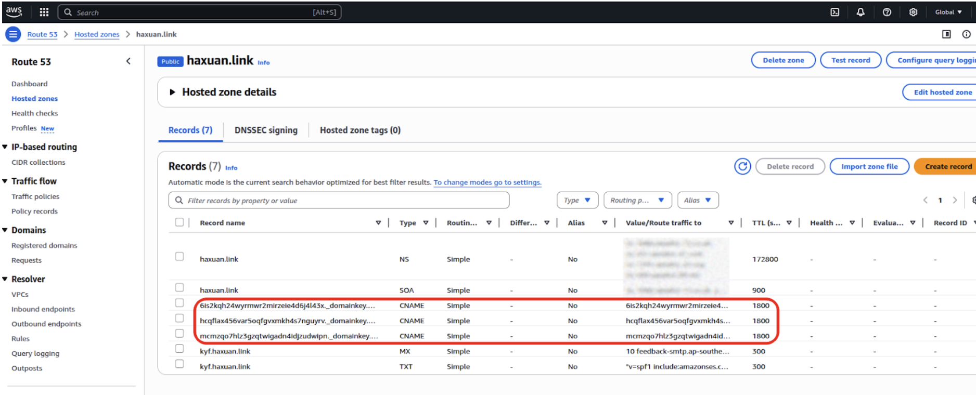
Task: Go to Route 53 breadcrumb link
Action: pyautogui.click(x=42, y=34)
